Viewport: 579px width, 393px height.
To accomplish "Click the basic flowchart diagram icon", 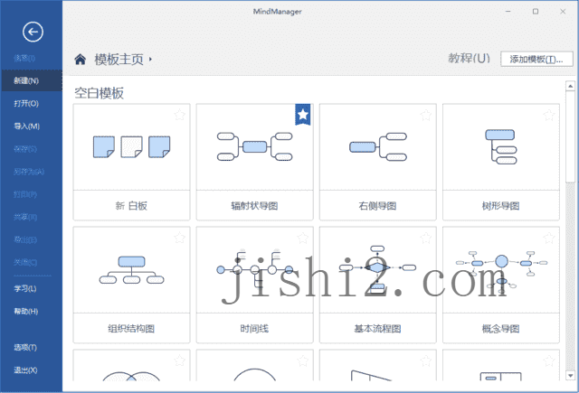I will (x=378, y=269).
